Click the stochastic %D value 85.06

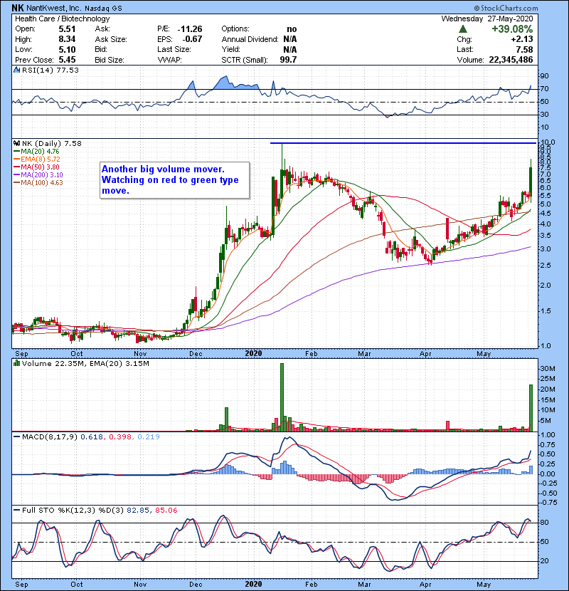(x=166, y=510)
